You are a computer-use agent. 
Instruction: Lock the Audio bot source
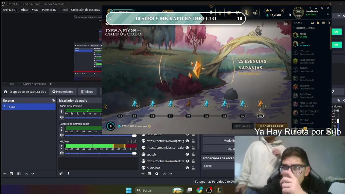point(193,168)
